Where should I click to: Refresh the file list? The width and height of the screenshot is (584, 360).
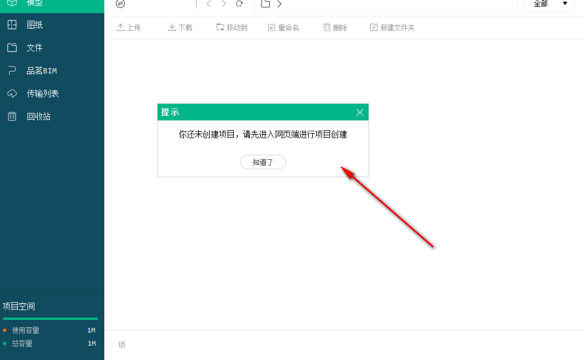(x=239, y=3)
